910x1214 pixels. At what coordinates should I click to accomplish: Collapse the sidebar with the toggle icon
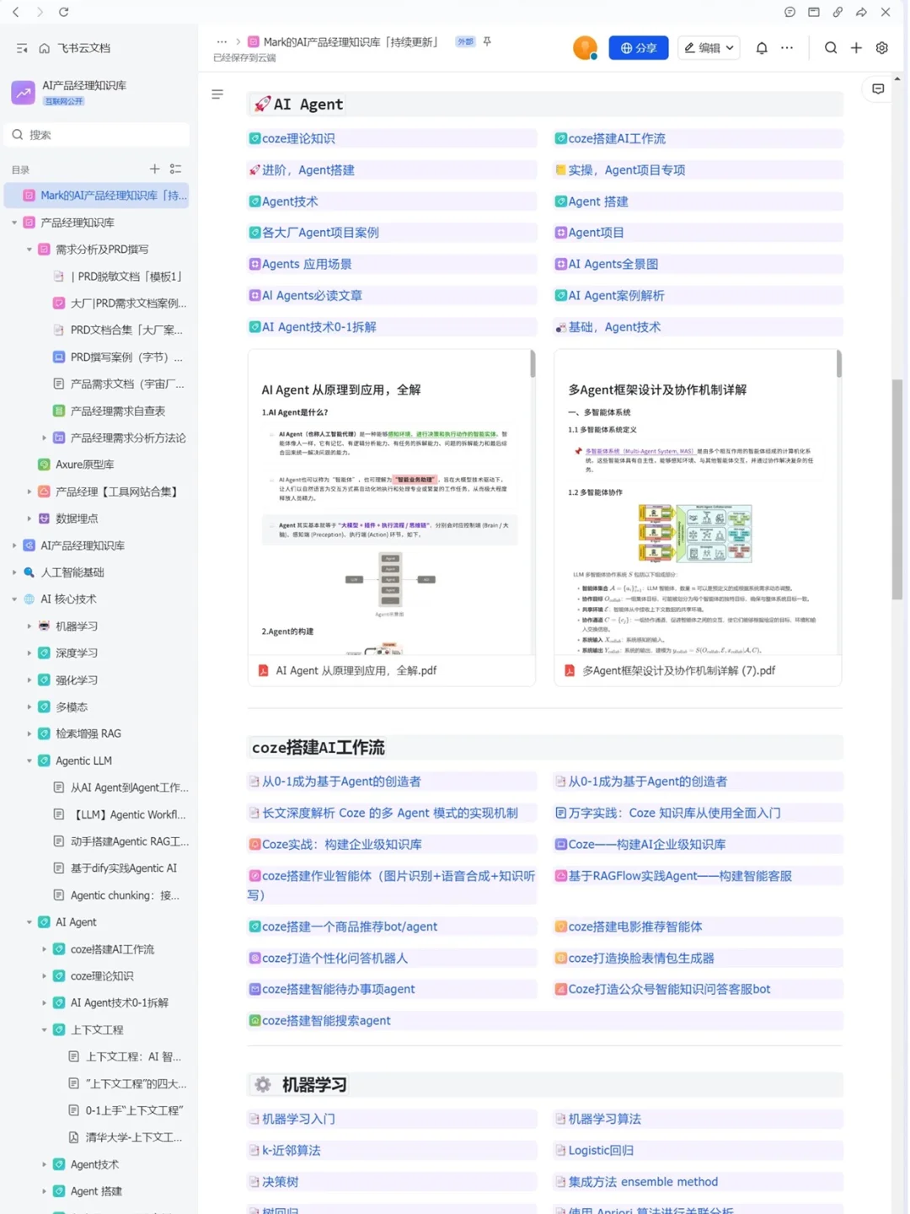coord(22,48)
